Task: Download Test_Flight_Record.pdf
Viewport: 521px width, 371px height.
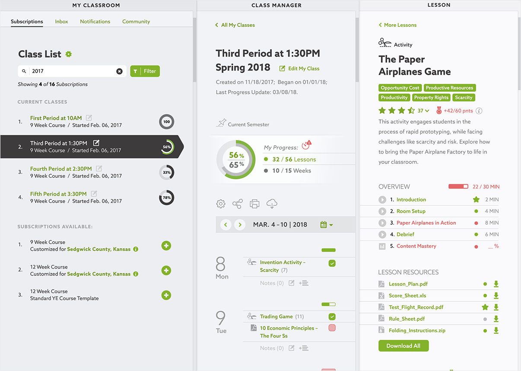Action: point(496,307)
